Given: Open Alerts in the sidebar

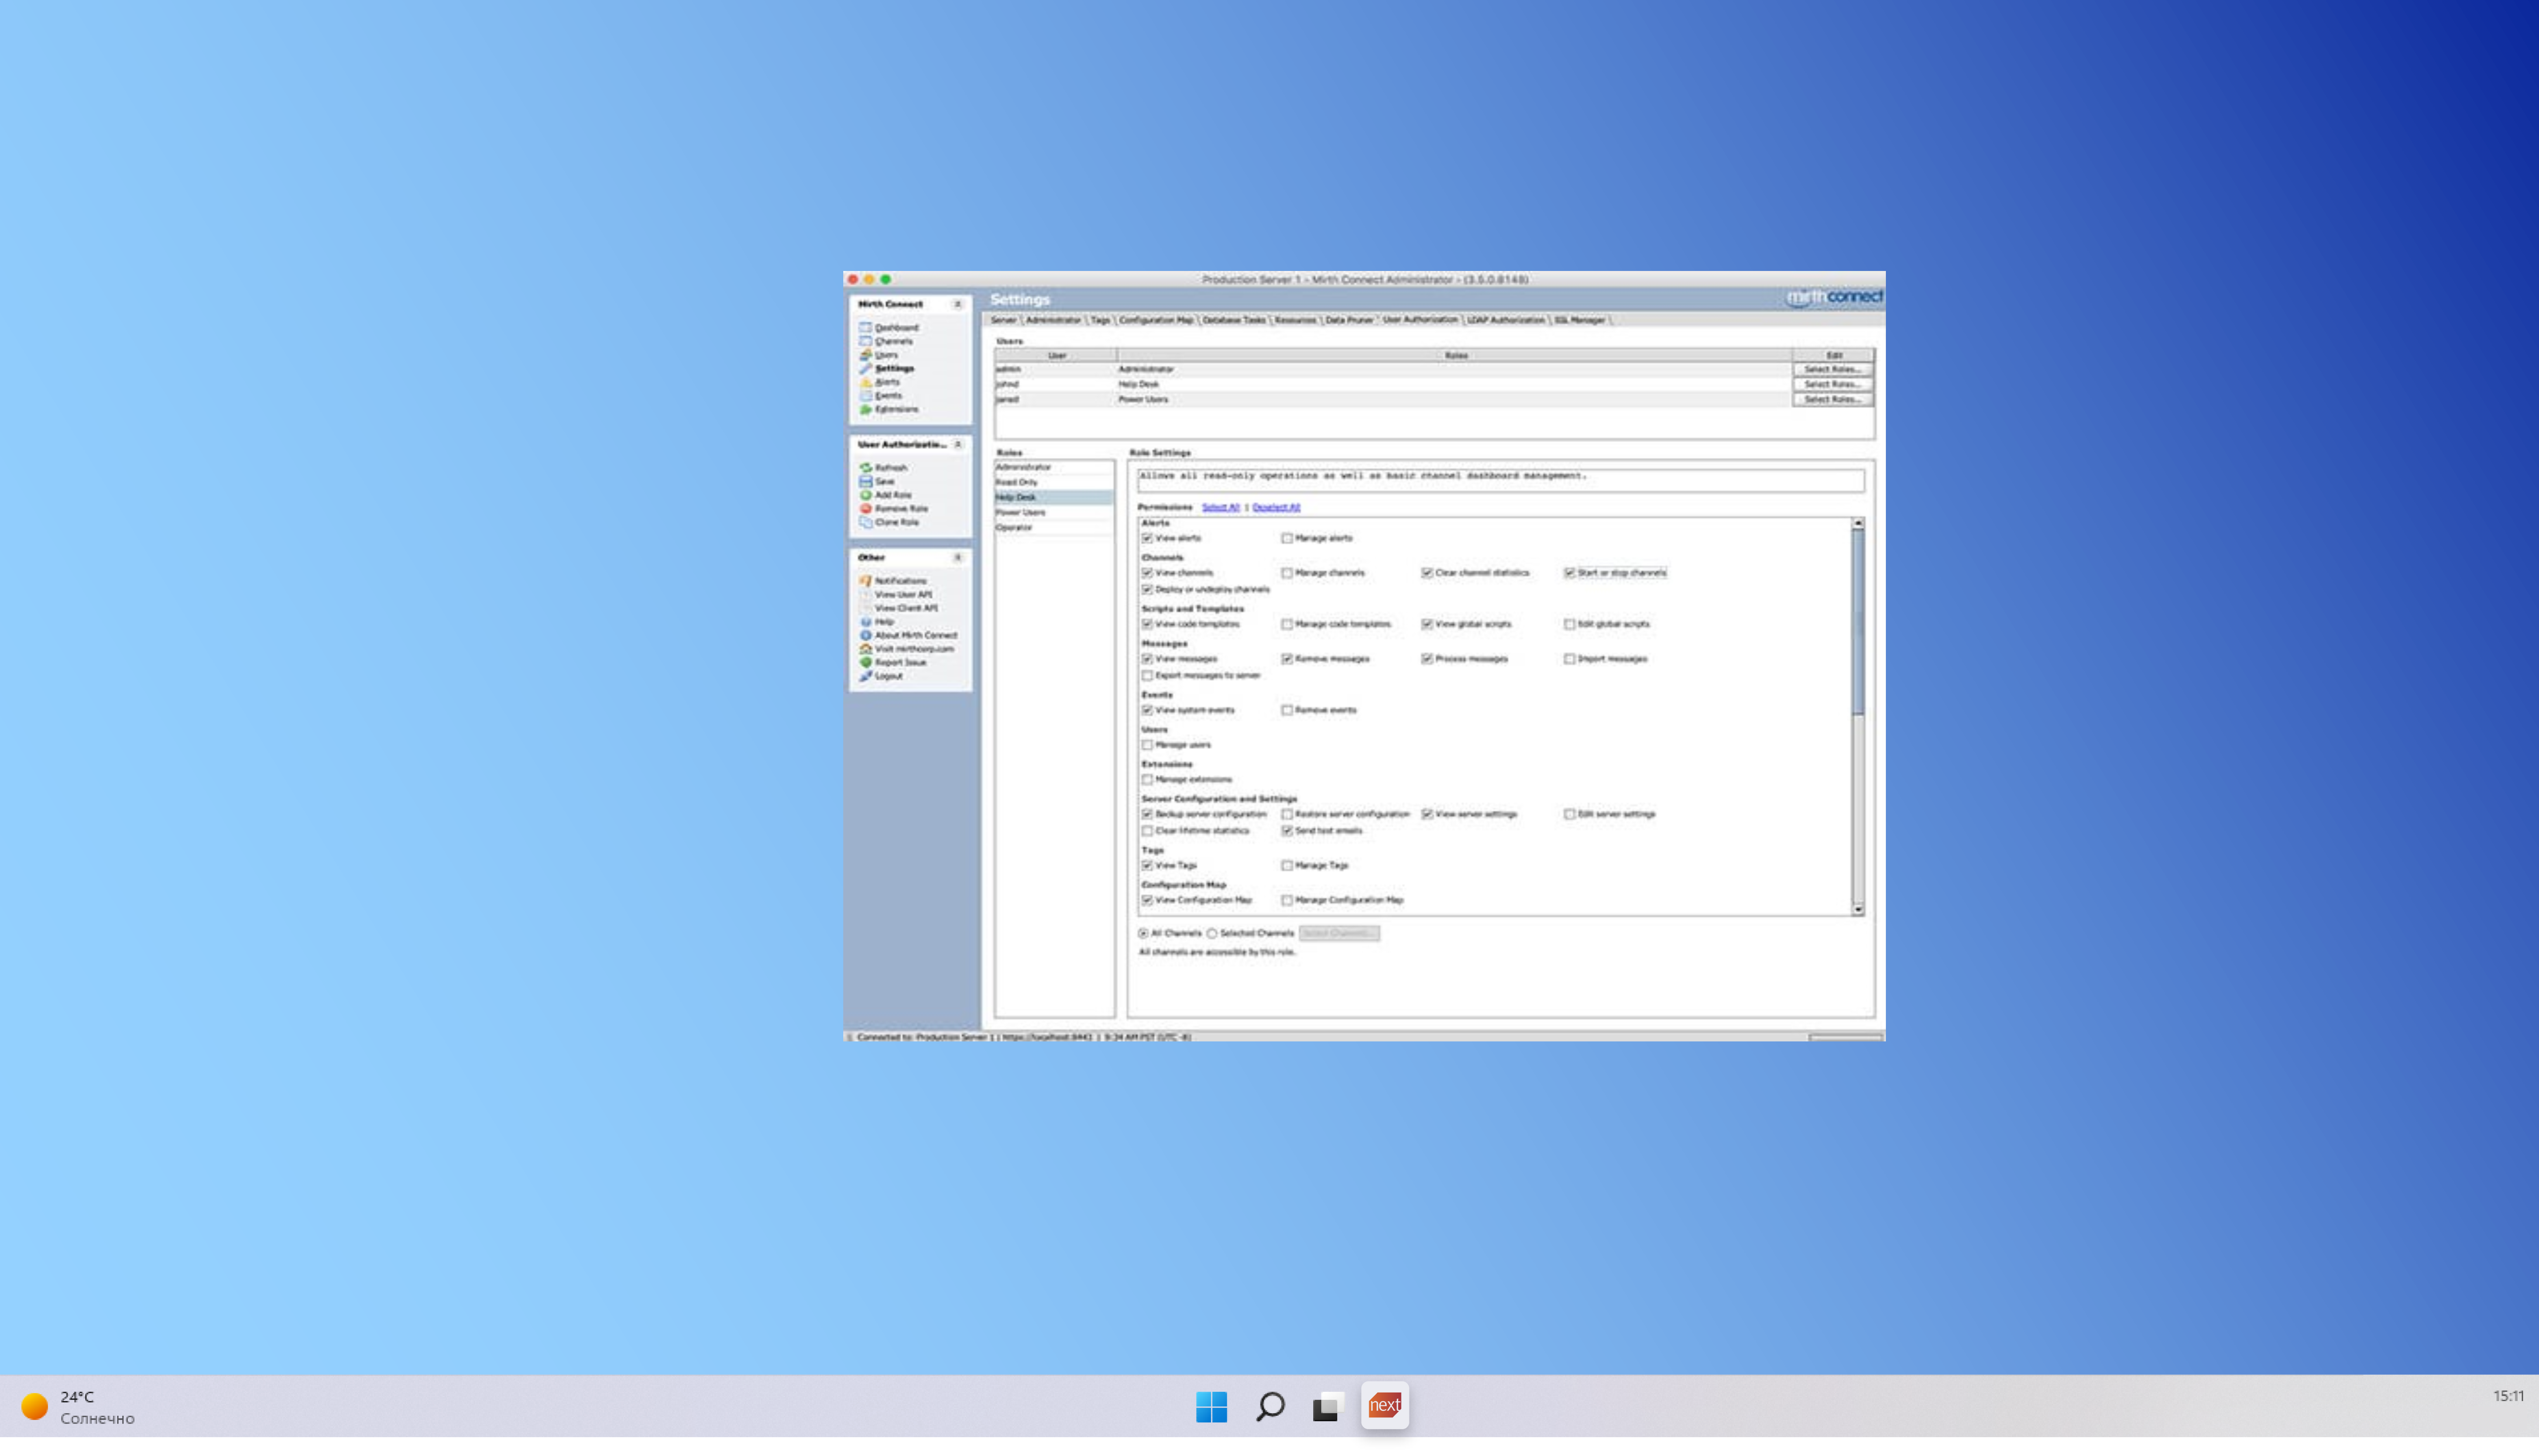Looking at the screenshot, I should 880,382.
